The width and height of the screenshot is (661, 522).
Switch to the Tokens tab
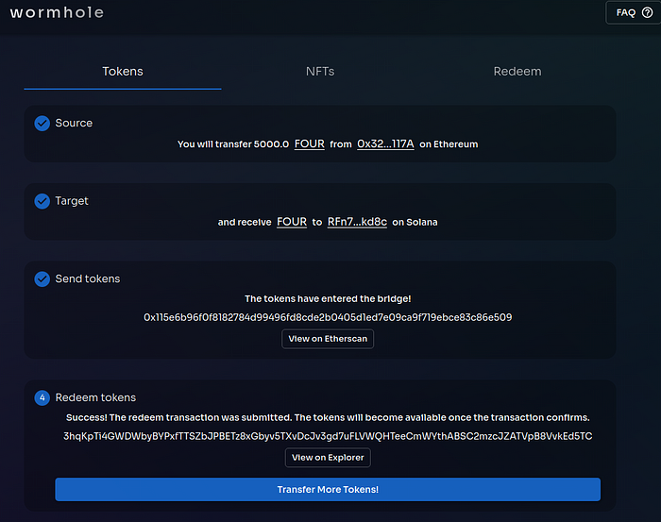123,72
